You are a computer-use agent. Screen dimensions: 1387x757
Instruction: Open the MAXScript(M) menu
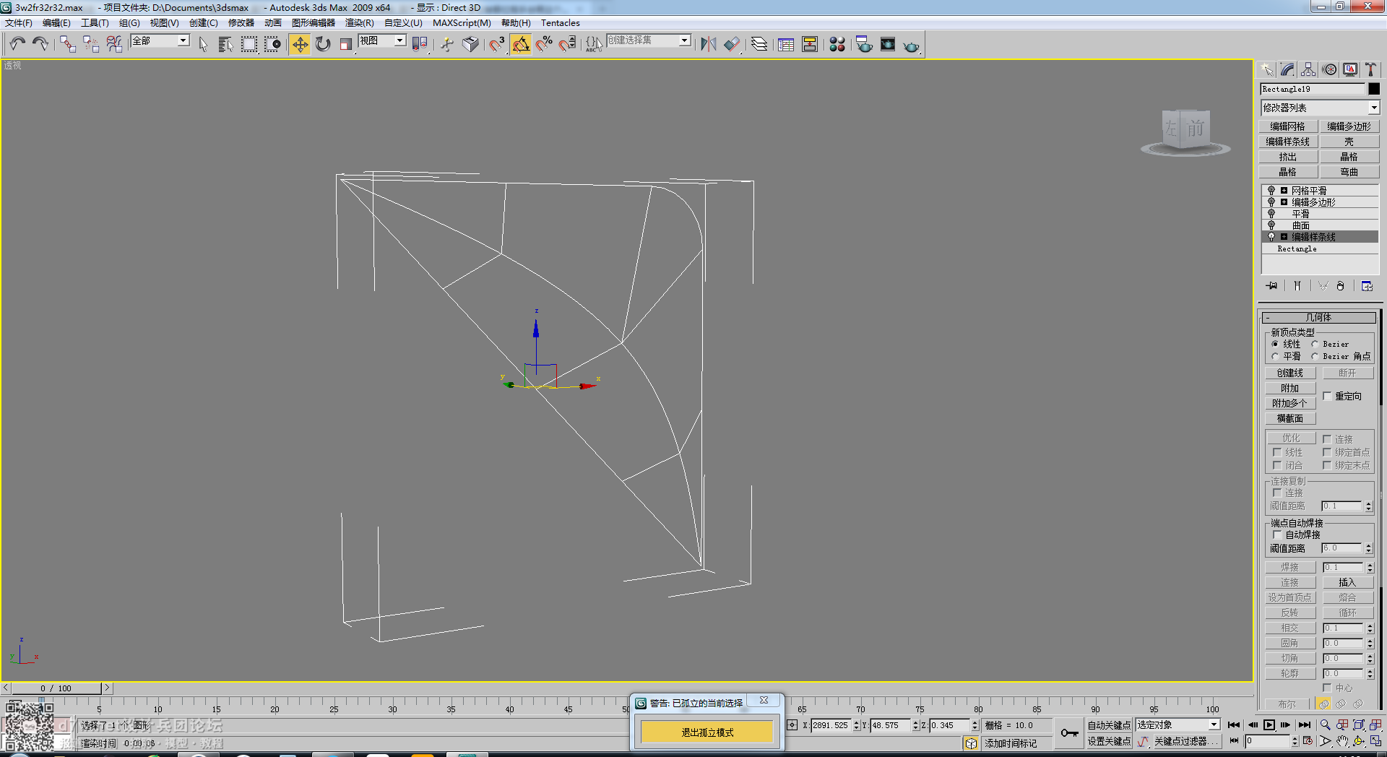pos(462,23)
